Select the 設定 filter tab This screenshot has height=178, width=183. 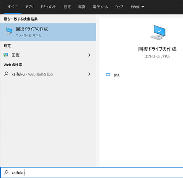(67, 7)
